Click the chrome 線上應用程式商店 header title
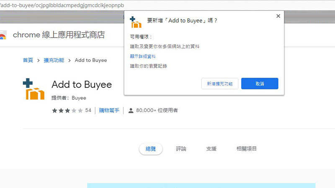Viewport: 335px width, 188px height. pyautogui.click(x=59, y=35)
